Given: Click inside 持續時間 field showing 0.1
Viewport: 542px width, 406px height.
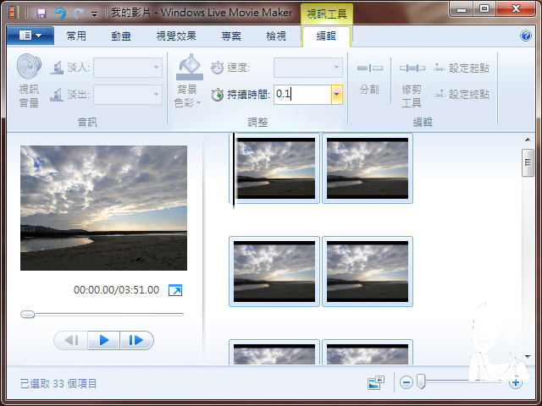Looking at the screenshot, I should (x=302, y=94).
